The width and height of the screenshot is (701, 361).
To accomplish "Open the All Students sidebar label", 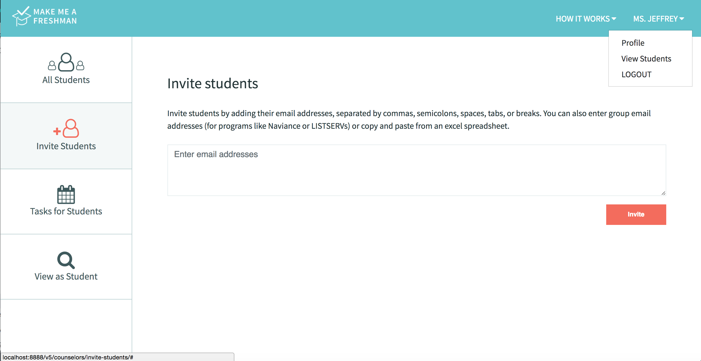I will [x=66, y=80].
